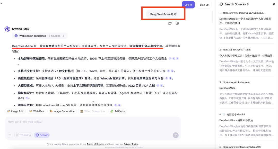Open source 2 ai-nav.net/9071.html URL
This screenshot has height=149, width=278.
coord(237,50)
